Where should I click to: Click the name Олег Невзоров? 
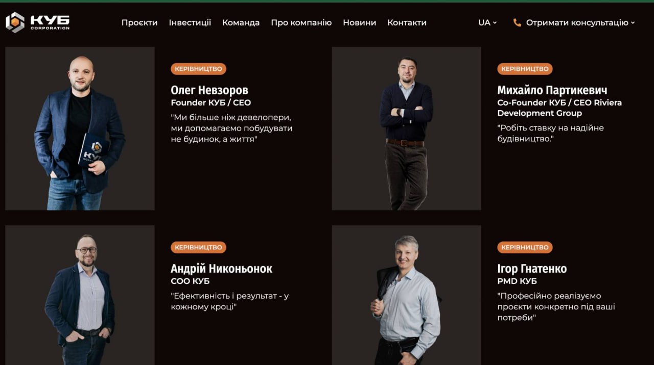point(209,90)
